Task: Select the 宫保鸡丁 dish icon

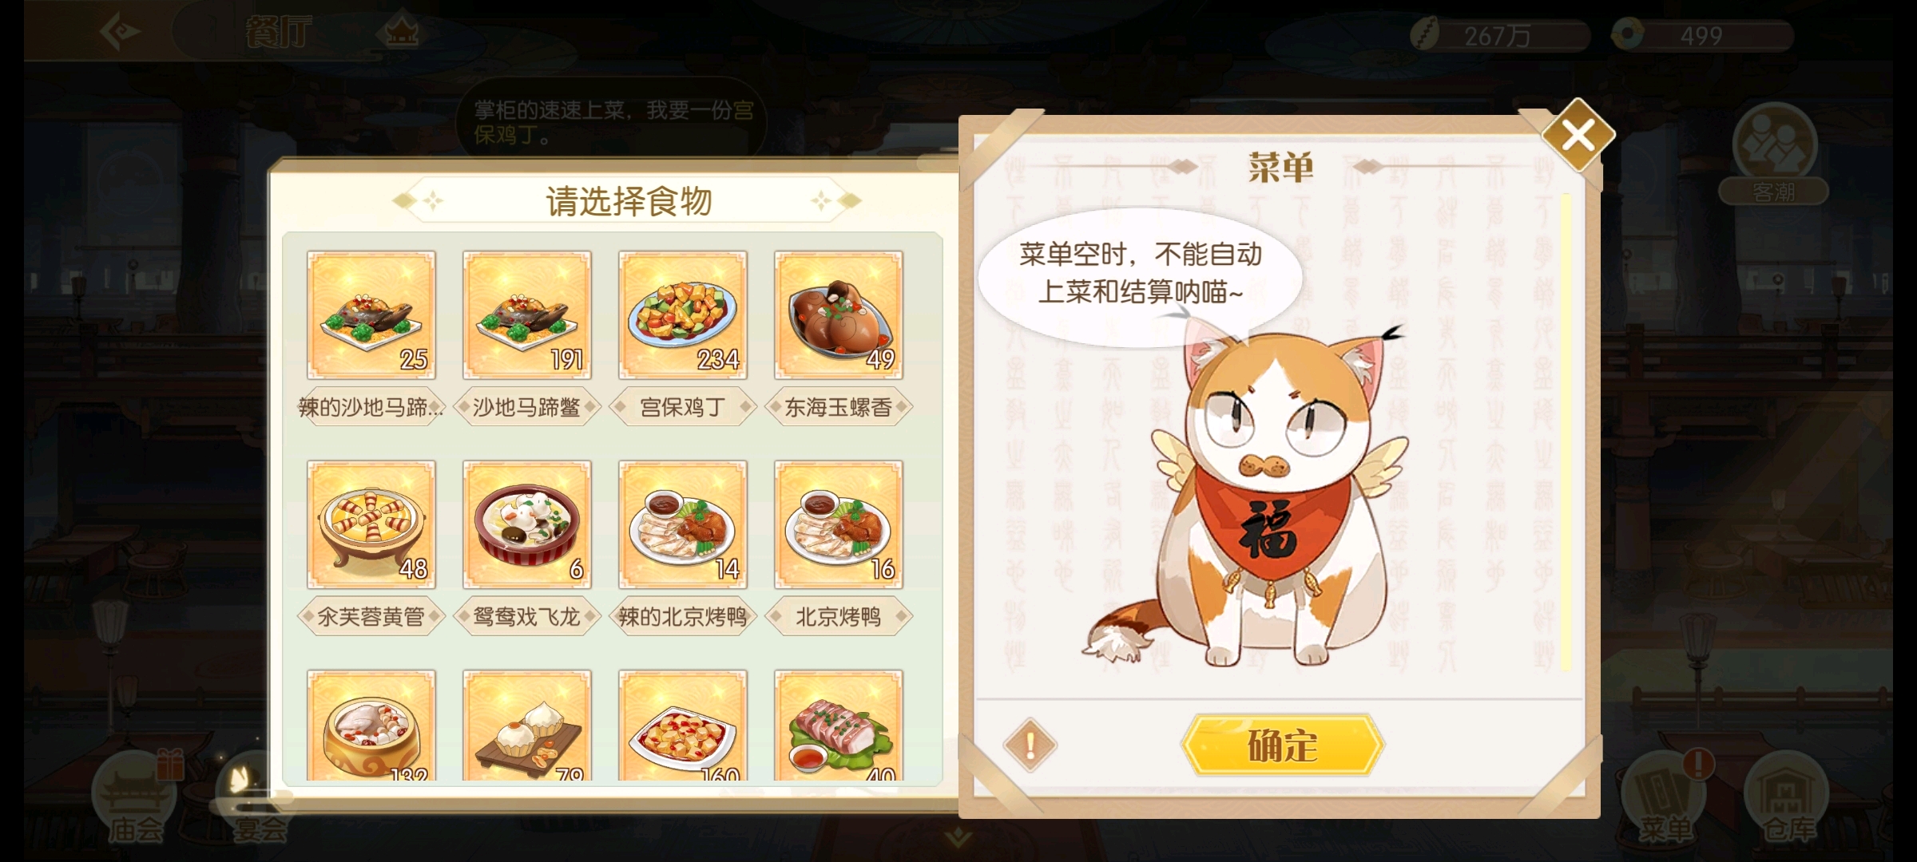Action: [683, 315]
